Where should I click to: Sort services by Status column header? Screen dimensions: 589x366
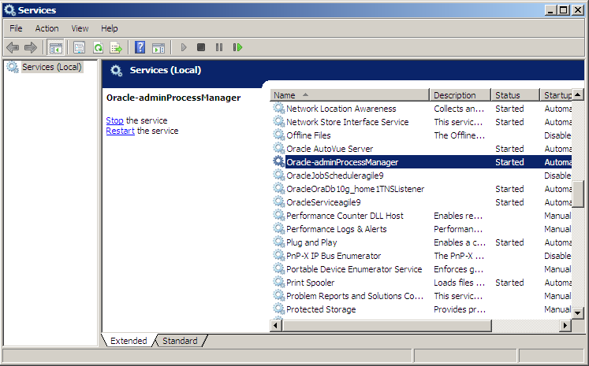click(514, 95)
